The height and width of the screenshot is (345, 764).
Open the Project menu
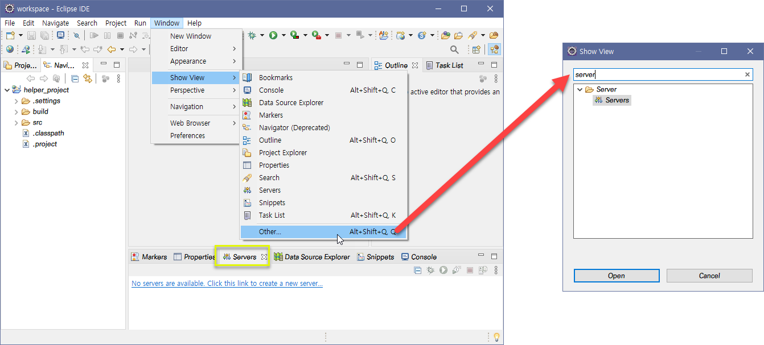coord(116,23)
